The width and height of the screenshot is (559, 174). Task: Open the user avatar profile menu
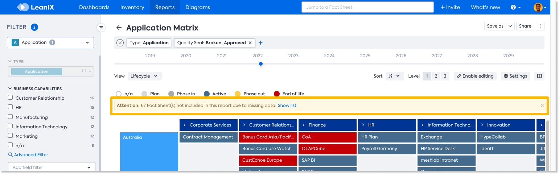(x=540, y=7)
